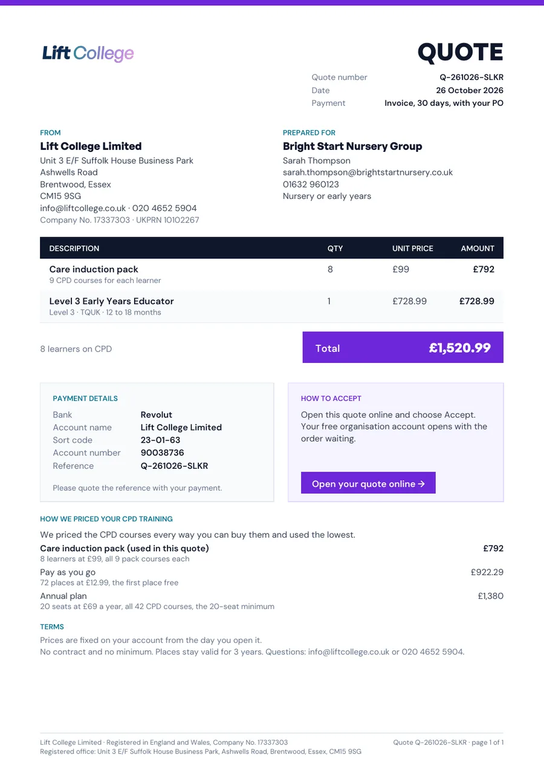Click the QUOTE heading
The image size is (544, 770).
tap(460, 53)
